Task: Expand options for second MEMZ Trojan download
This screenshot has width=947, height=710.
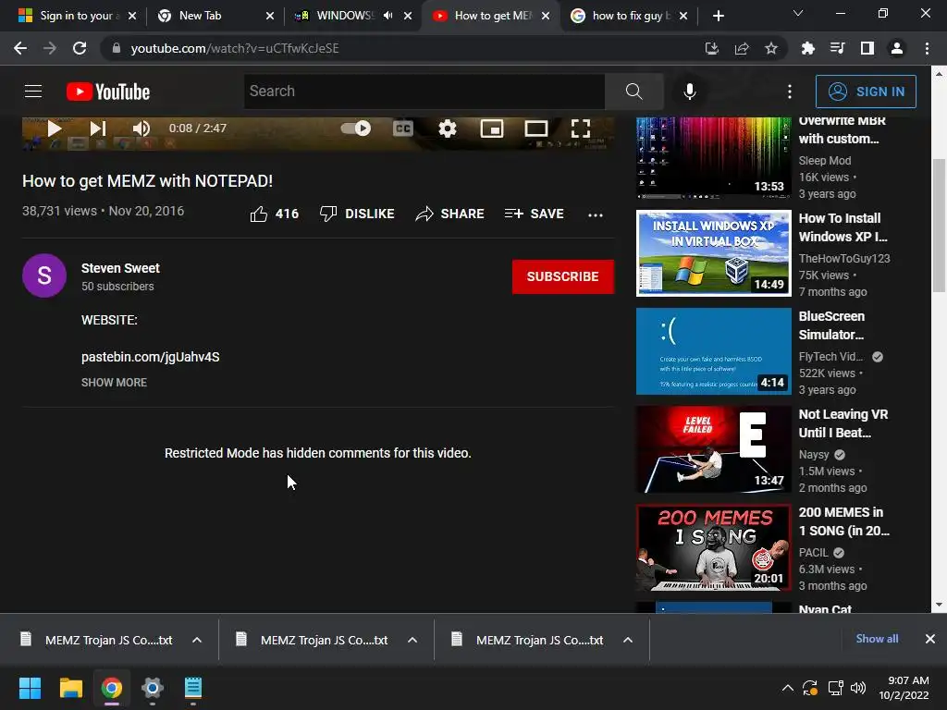Action: coord(412,640)
